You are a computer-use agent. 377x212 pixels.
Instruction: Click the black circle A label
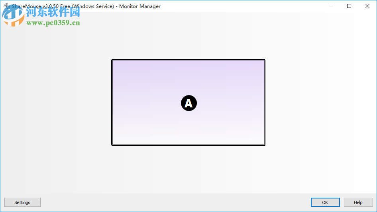coord(189,103)
